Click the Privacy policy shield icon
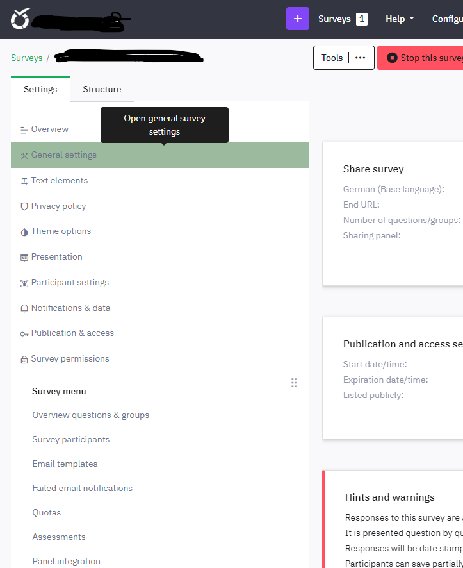Image resolution: width=463 pixels, height=568 pixels. [24, 206]
